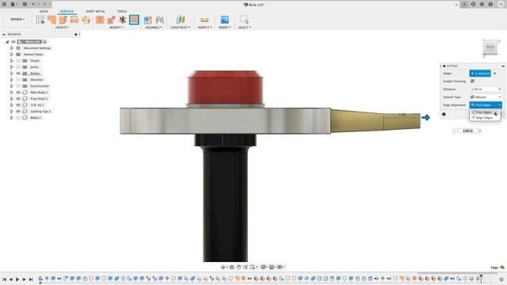
Task: Click the Construct plane icon
Action: tap(181, 20)
